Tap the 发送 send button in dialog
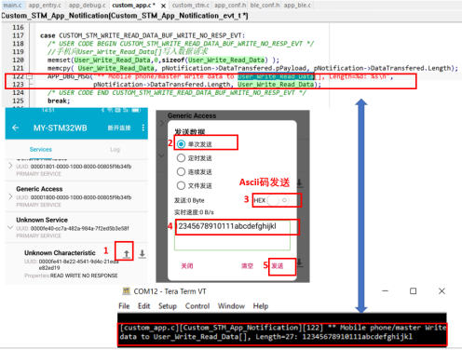462x350 pixels. click(x=278, y=266)
